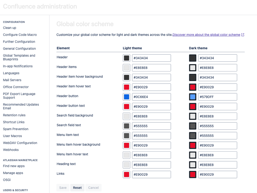
Task: Open the Header dark theme color swatch
Action: [x=193, y=58]
